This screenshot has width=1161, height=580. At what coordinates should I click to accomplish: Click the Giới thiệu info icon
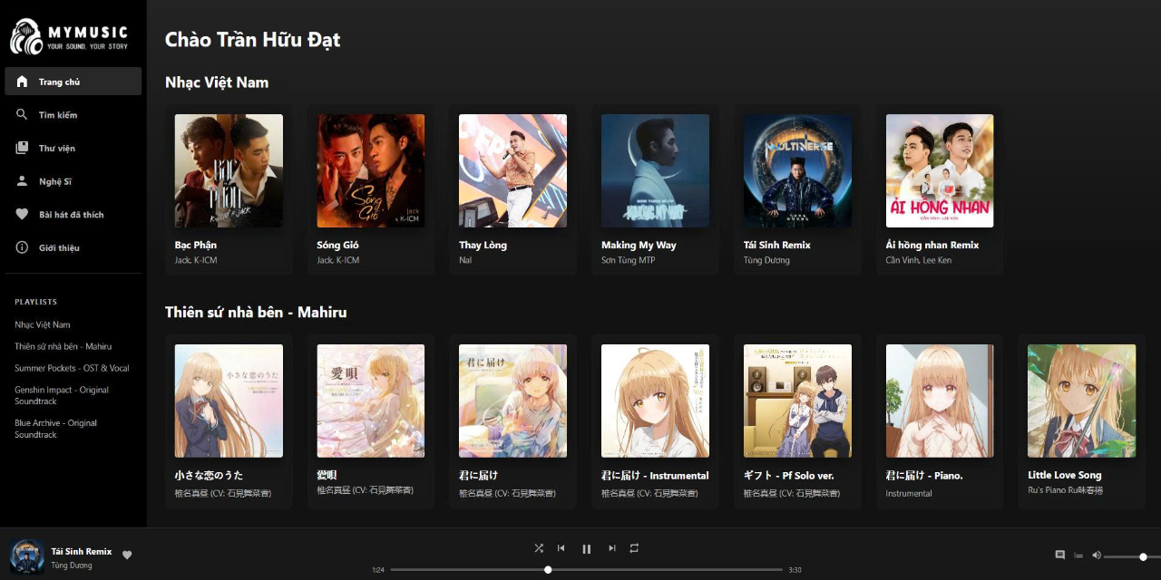pos(20,247)
